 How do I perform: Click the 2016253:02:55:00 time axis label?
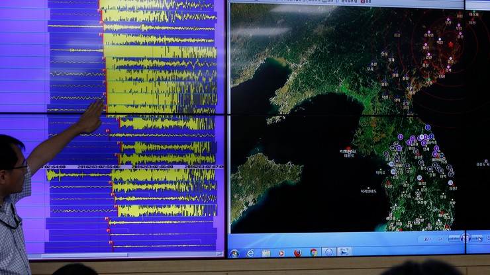(99, 167)
